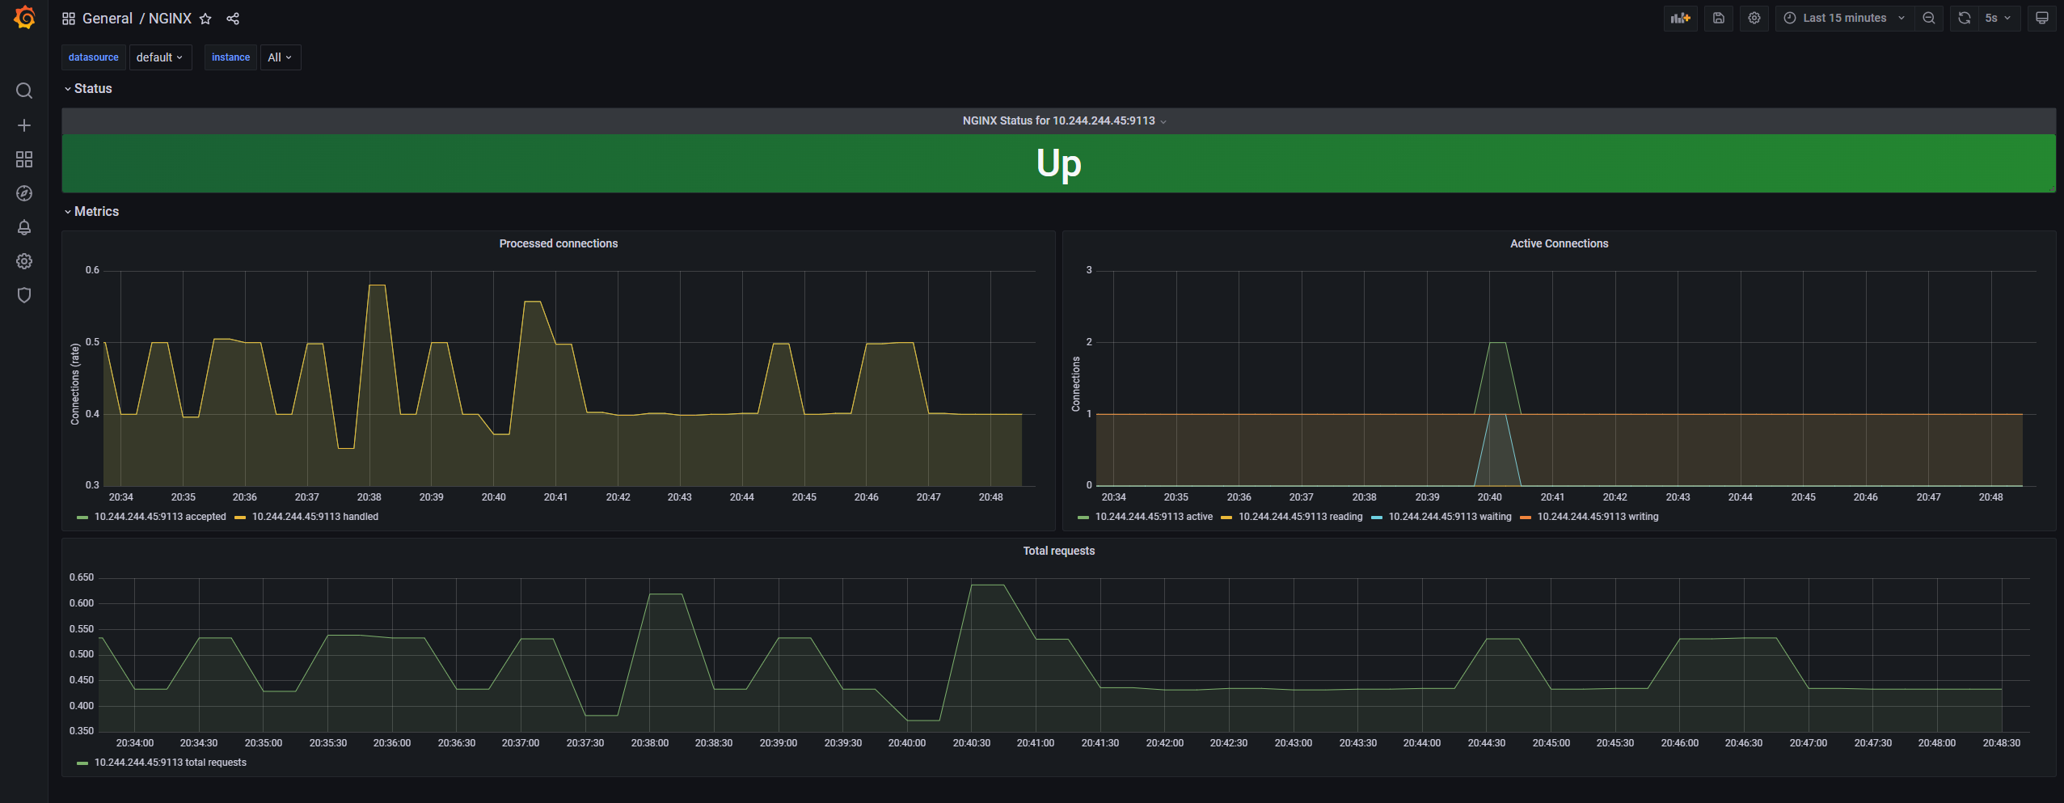The height and width of the screenshot is (803, 2064).
Task: Share the dashboard via share icon
Action: 233,19
